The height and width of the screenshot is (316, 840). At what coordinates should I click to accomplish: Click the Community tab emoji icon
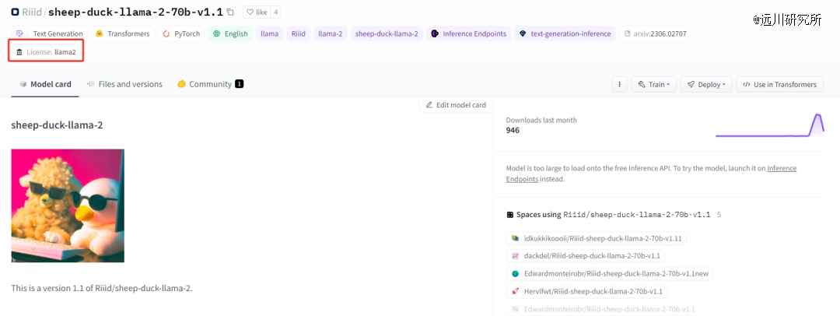pyautogui.click(x=181, y=84)
